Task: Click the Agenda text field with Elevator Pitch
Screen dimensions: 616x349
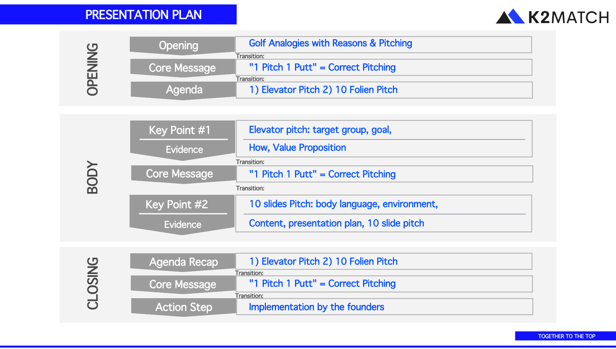Action: 384,90
